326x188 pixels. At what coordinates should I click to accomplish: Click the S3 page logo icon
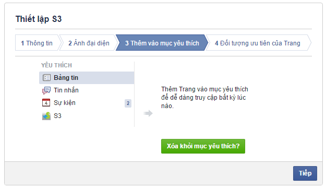point(46,116)
